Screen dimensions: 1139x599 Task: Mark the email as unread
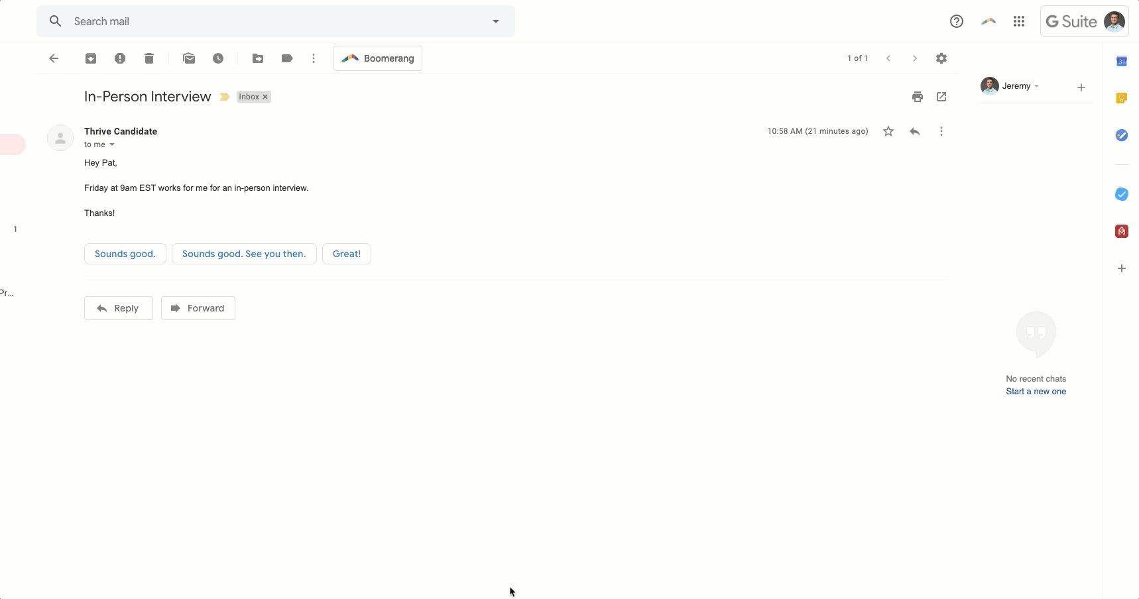[x=189, y=58]
